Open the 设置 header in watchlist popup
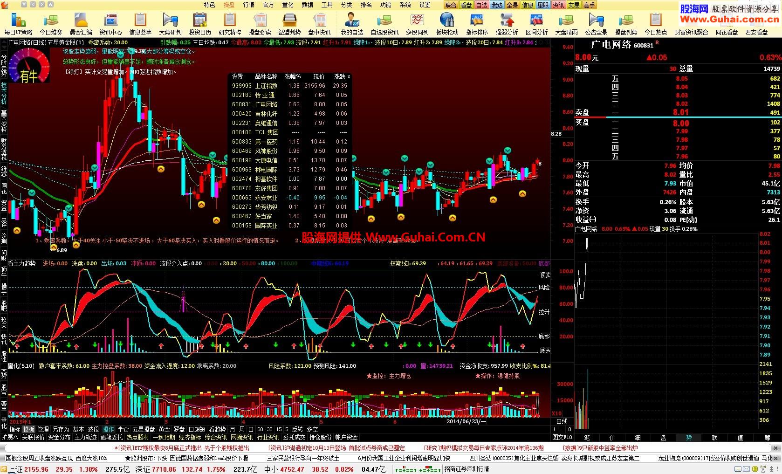The height and width of the screenshot is (474, 782). click(238, 76)
